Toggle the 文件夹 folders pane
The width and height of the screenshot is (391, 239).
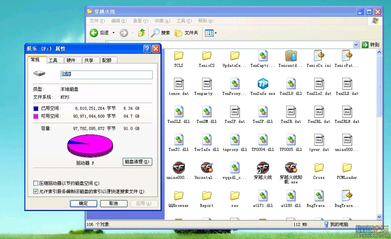click(187, 32)
